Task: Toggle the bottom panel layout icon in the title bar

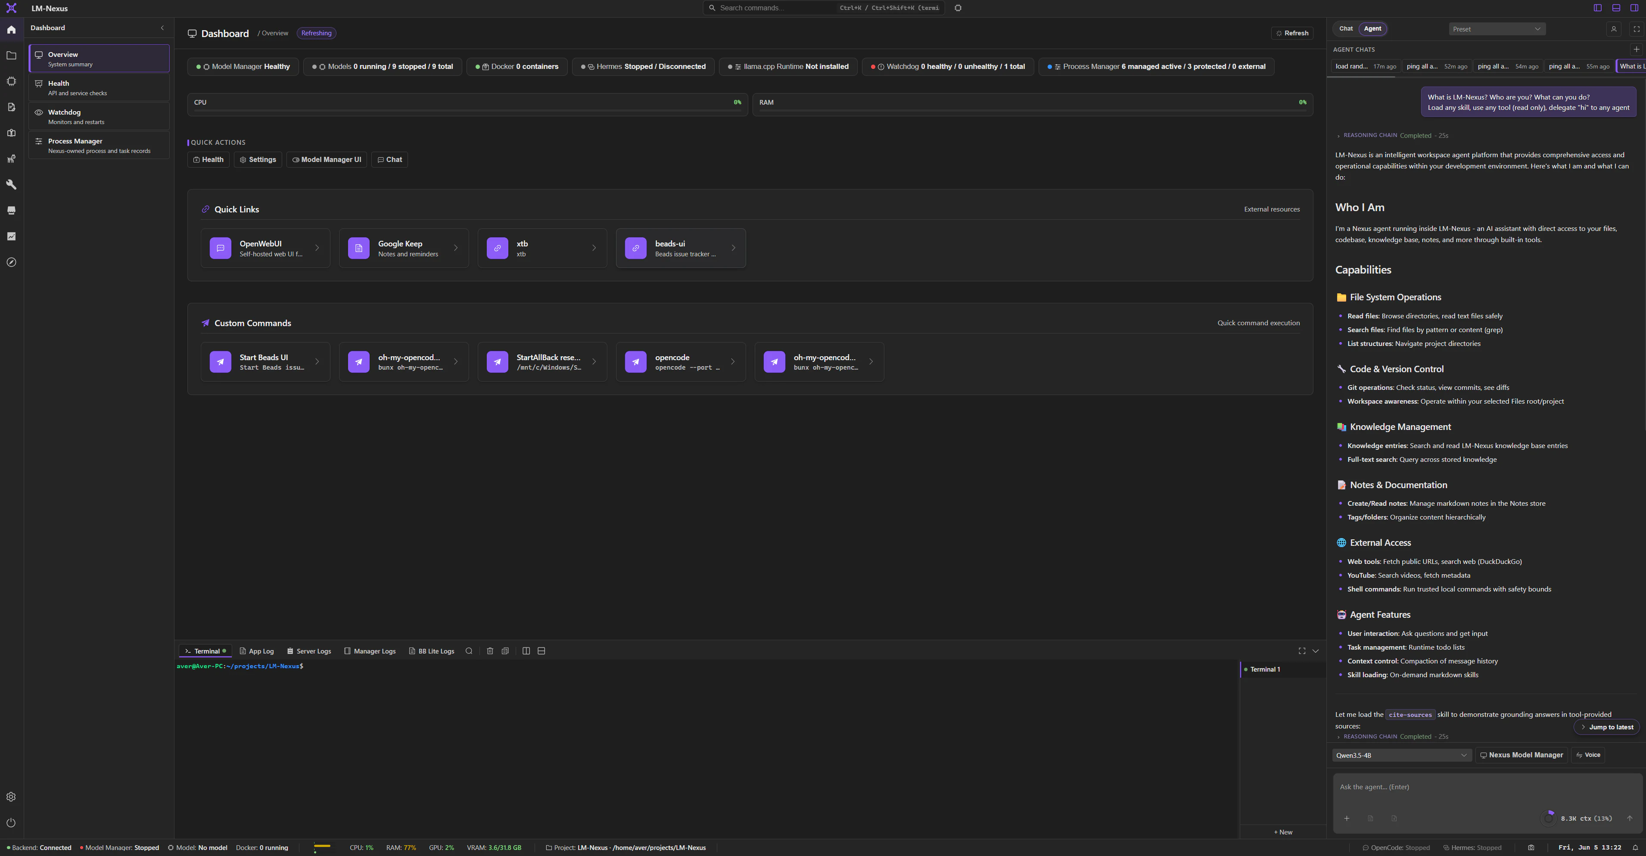Action: click(x=1616, y=8)
